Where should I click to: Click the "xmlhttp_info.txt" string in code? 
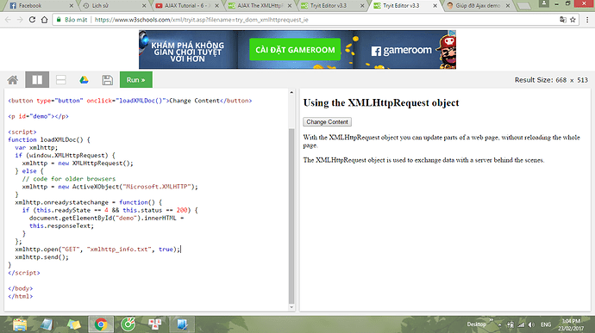(x=120, y=250)
